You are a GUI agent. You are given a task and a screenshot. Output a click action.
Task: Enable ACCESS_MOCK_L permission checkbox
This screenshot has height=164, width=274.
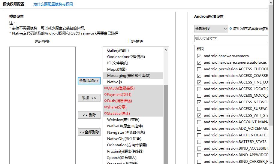click(x=199, y=96)
